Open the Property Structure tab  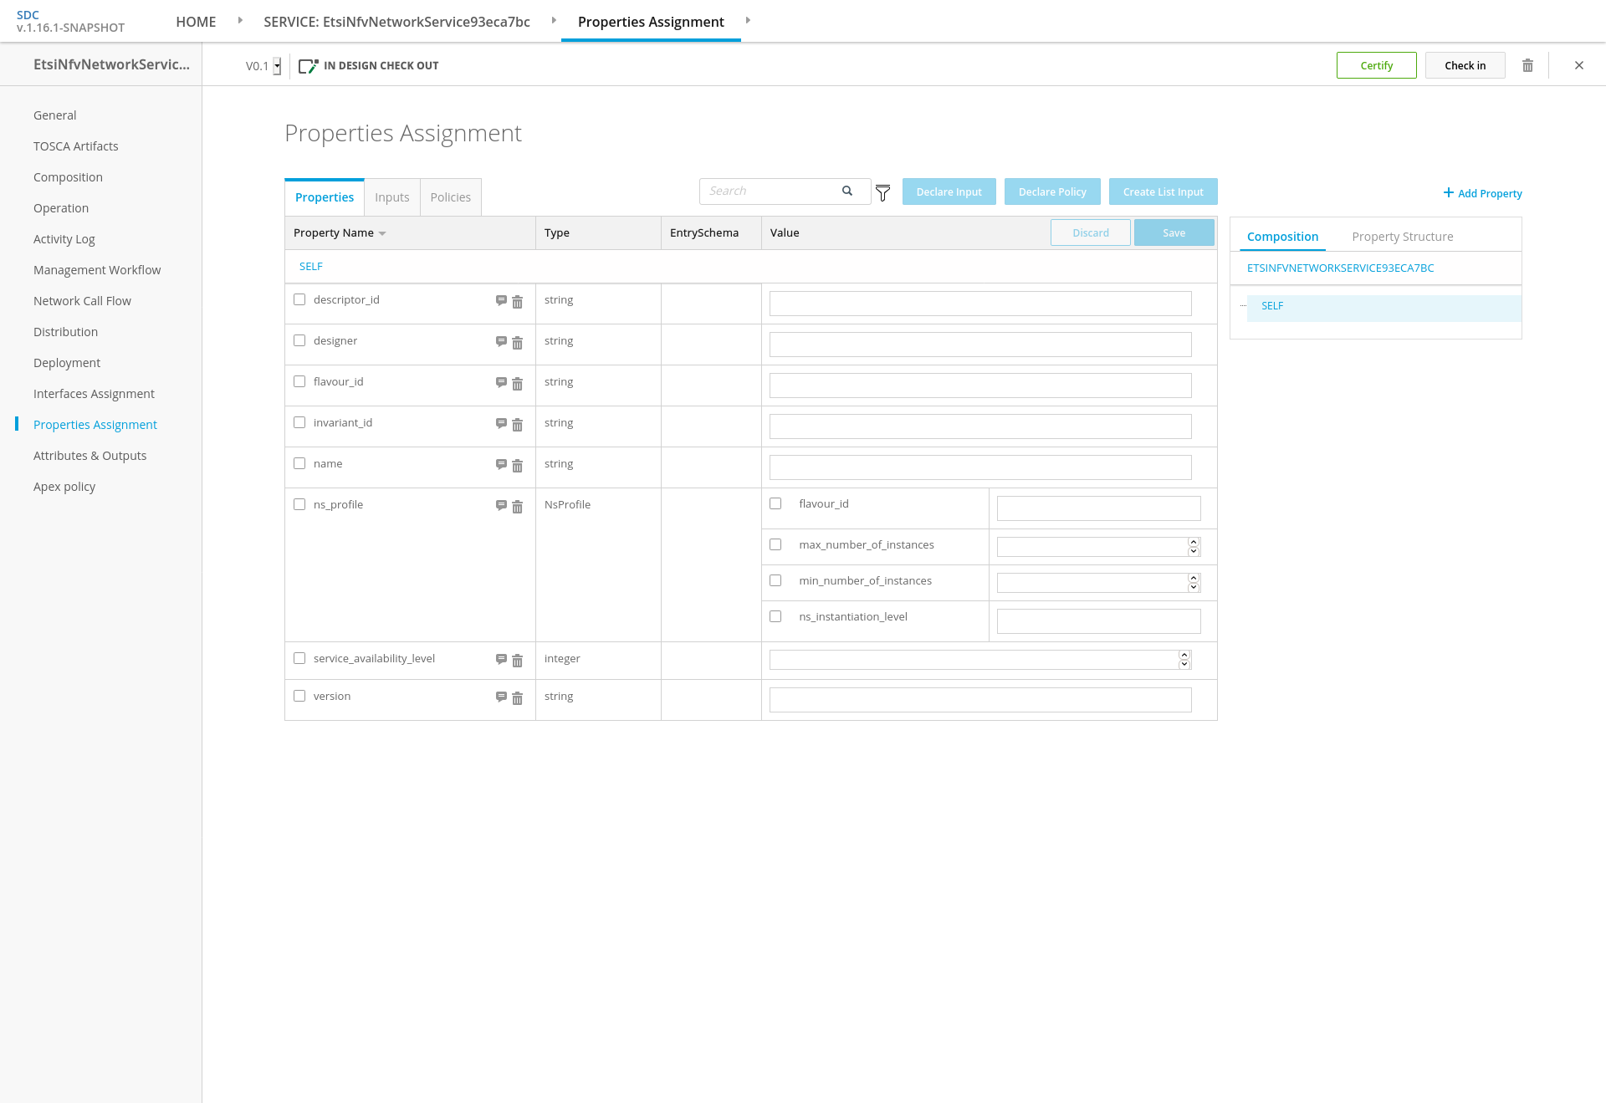1402,237
